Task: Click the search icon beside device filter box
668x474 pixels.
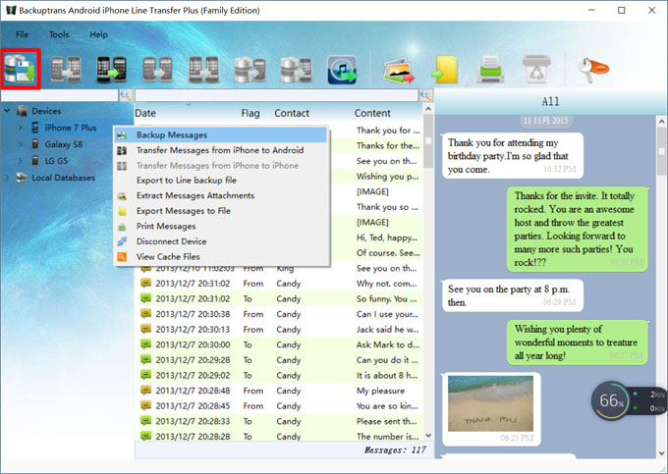Action: tap(126, 95)
